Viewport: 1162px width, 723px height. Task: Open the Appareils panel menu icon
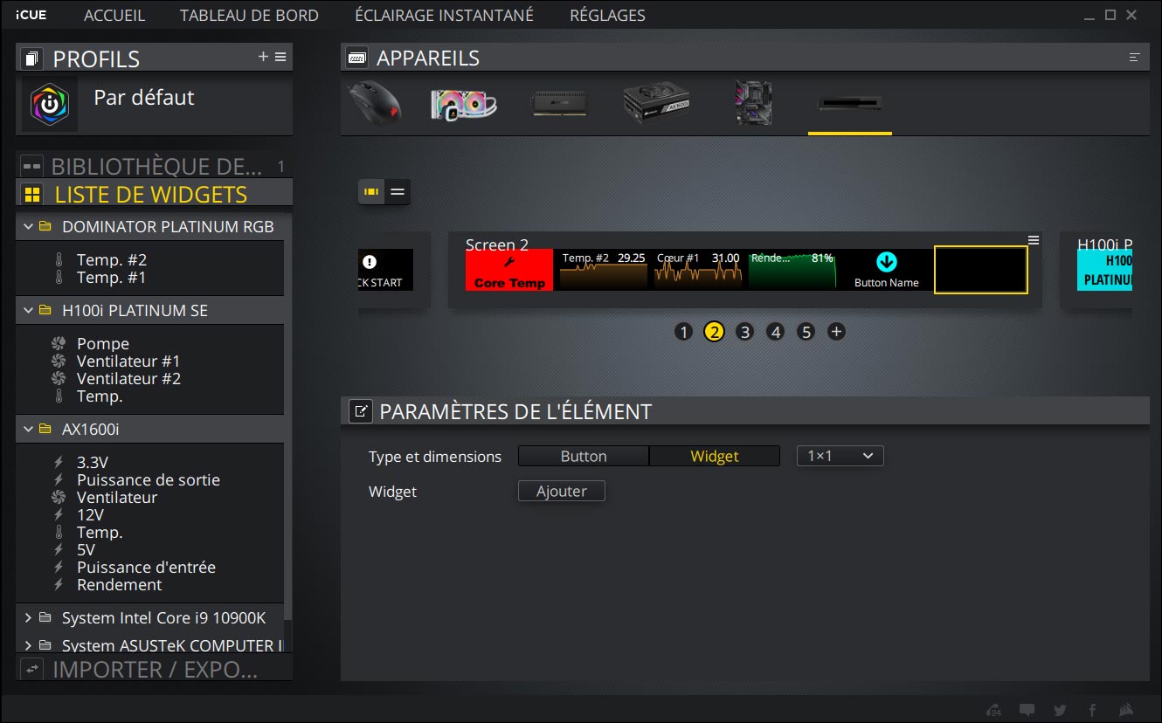point(1134,58)
